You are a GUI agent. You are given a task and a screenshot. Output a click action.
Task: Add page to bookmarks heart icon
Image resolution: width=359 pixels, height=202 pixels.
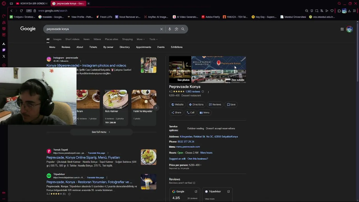(x=332, y=11)
